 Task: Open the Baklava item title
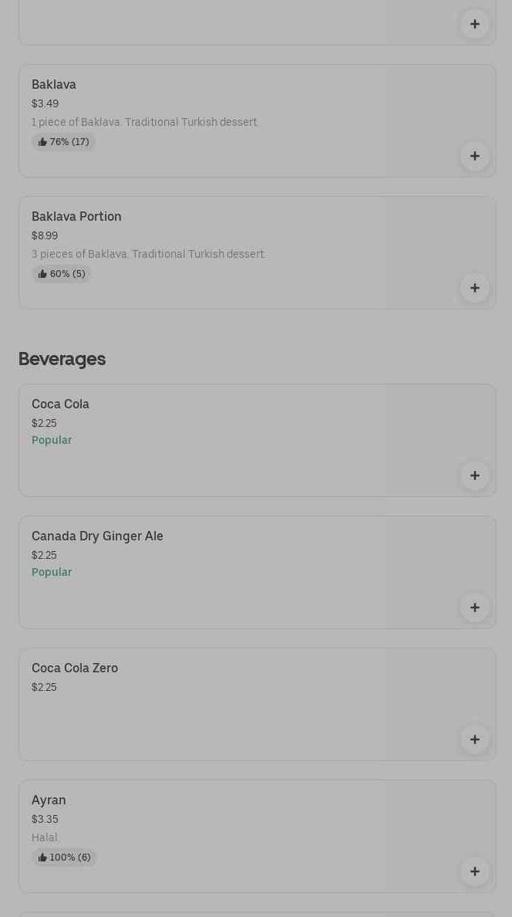[x=54, y=84]
